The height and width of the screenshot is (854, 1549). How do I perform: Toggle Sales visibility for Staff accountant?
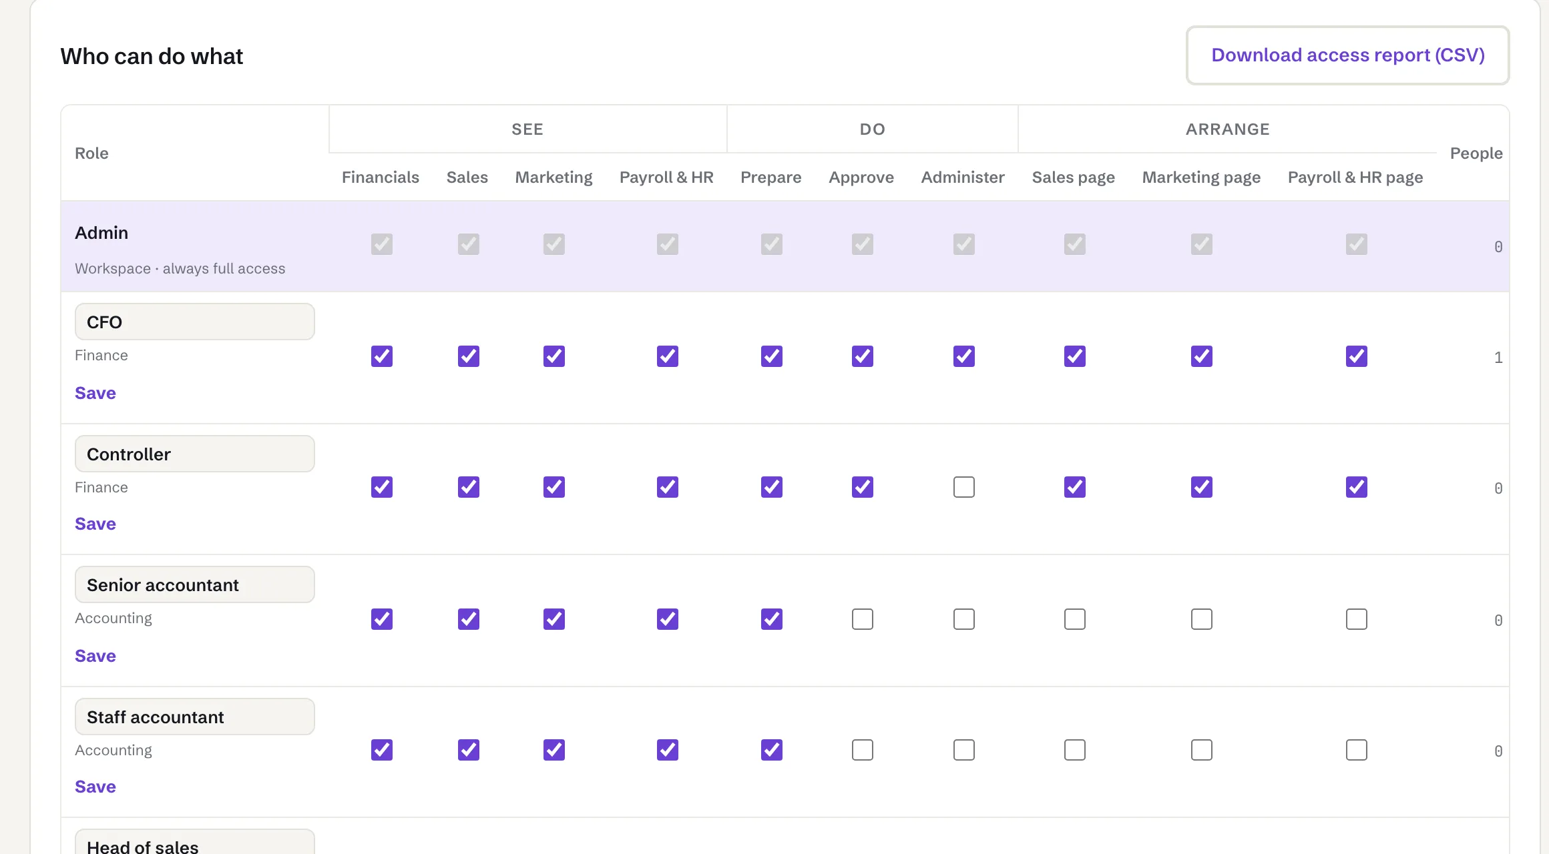click(x=469, y=750)
